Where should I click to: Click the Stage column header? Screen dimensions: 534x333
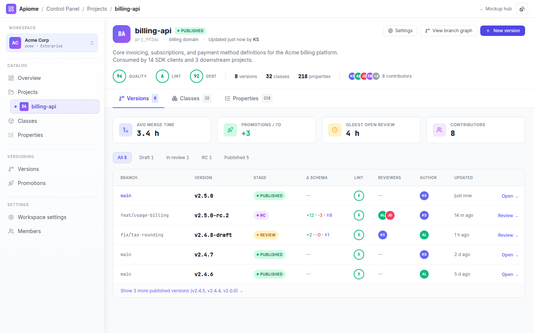pyautogui.click(x=260, y=178)
